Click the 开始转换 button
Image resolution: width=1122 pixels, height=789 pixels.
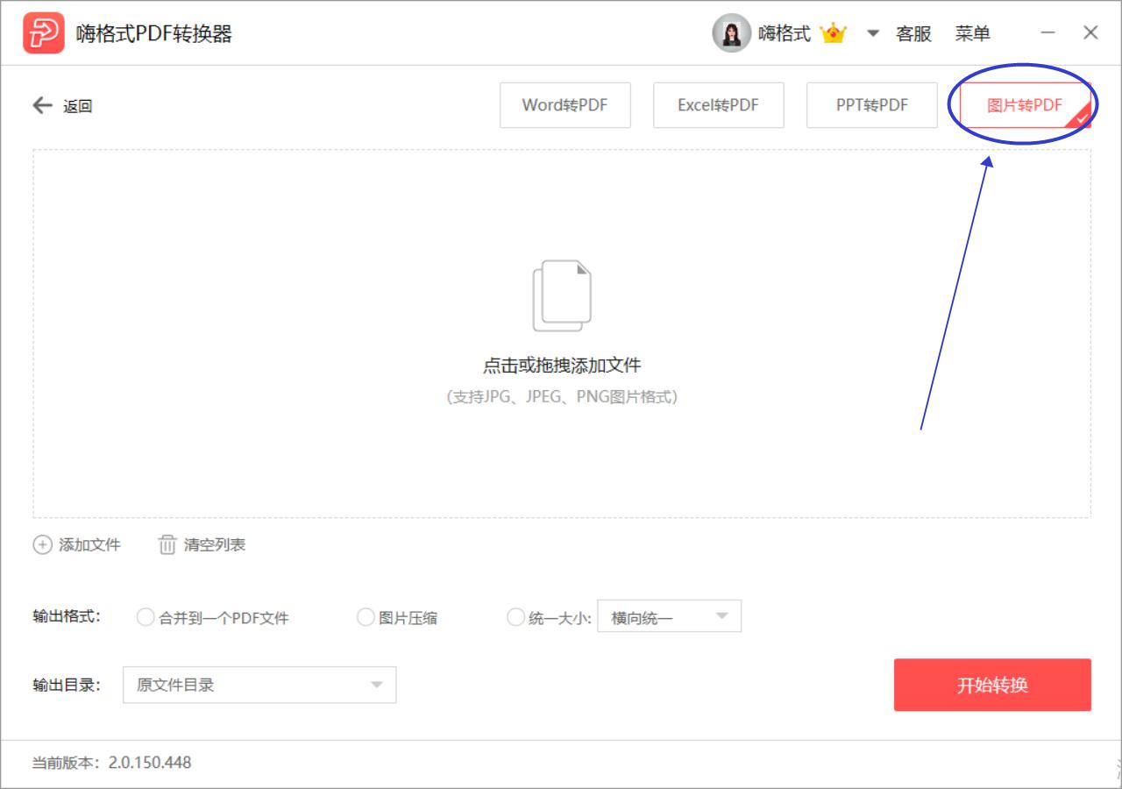(992, 685)
